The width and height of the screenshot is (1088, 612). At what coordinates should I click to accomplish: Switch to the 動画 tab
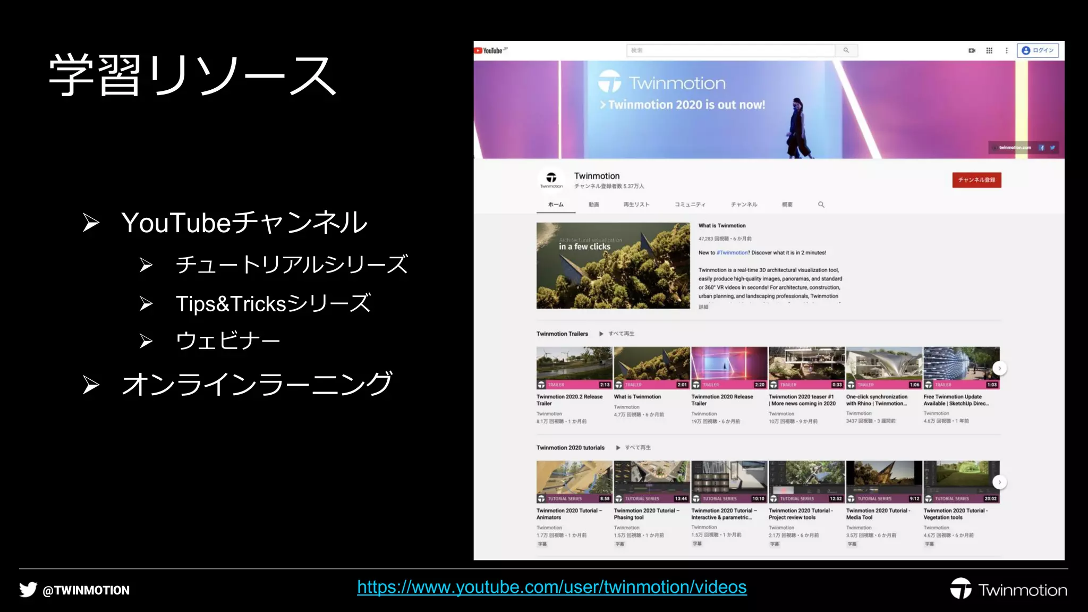594,205
